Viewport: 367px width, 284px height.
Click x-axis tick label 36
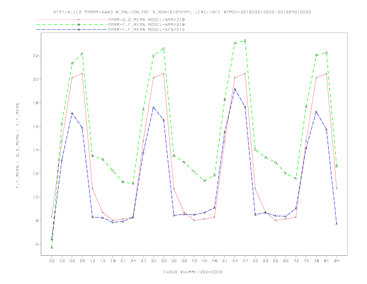(174, 261)
